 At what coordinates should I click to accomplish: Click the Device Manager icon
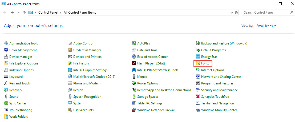pos(6,57)
